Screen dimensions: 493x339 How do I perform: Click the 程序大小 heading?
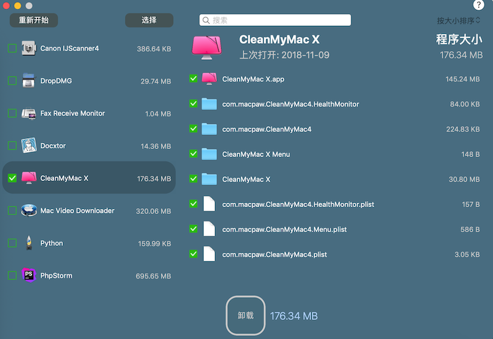click(459, 39)
